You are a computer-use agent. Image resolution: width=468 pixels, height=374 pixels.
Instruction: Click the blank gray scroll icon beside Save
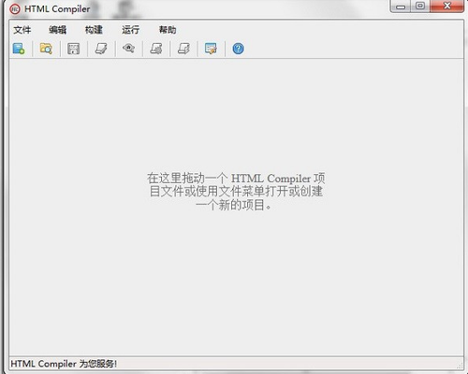click(101, 49)
